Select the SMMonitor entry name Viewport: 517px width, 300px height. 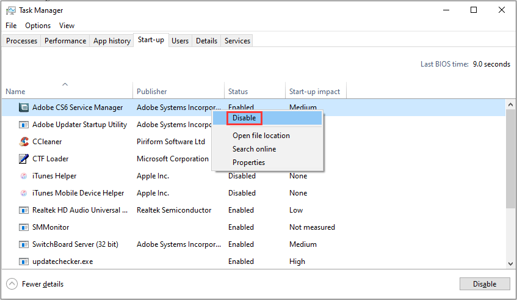click(51, 227)
